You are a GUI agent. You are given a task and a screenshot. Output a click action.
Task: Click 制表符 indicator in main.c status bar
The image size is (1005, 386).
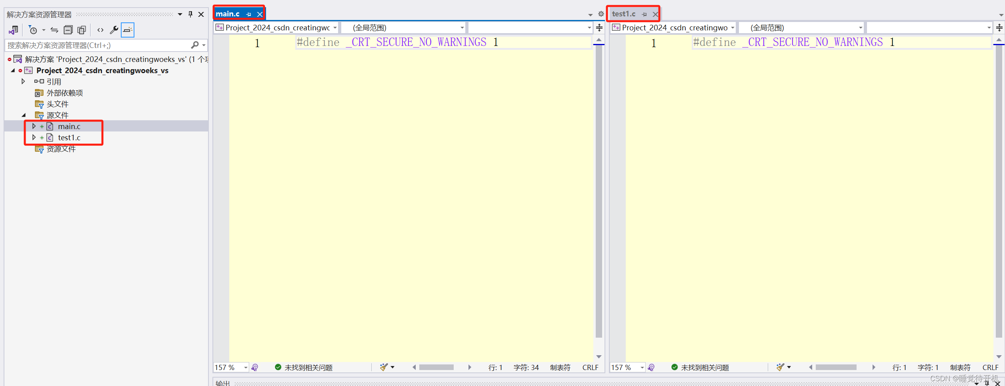[x=560, y=368]
